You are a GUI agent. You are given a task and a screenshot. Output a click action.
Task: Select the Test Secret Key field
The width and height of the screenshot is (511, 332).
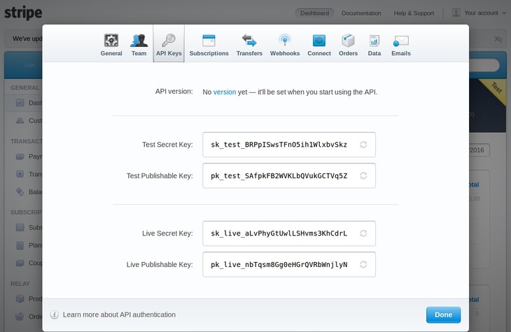coord(289,145)
